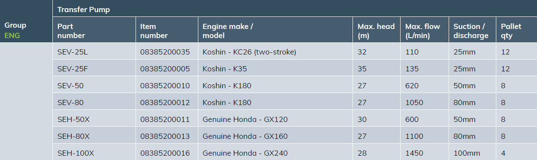Click the Koshin - KC26 (two-stroke) cell
The image size is (537, 160).
[249, 52]
